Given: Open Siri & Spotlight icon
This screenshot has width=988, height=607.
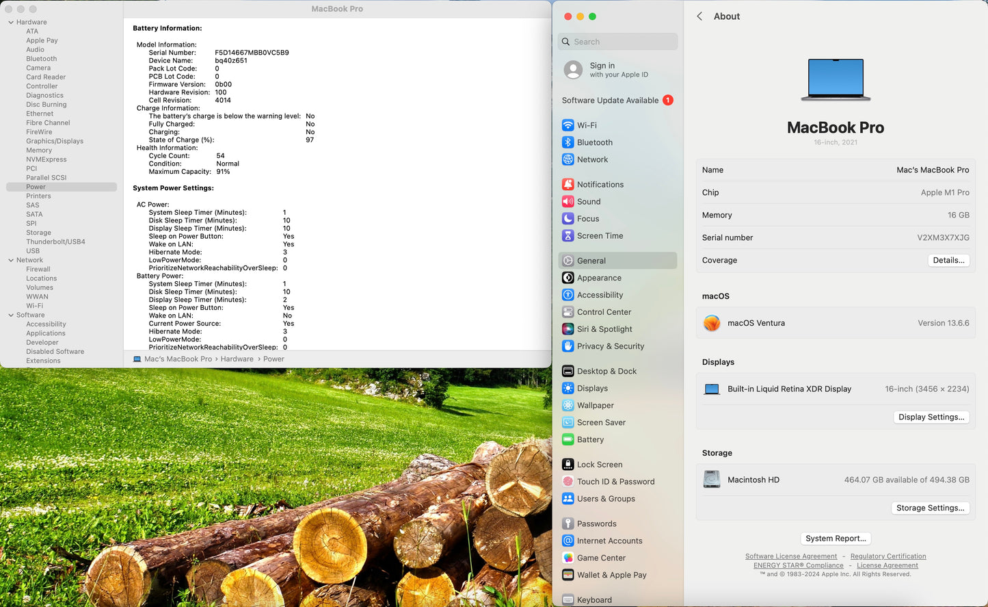Looking at the screenshot, I should click(x=568, y=329).
